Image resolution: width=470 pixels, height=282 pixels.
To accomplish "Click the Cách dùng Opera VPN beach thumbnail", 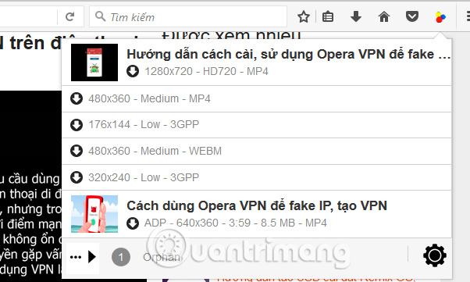I will (x=94, y=214).
